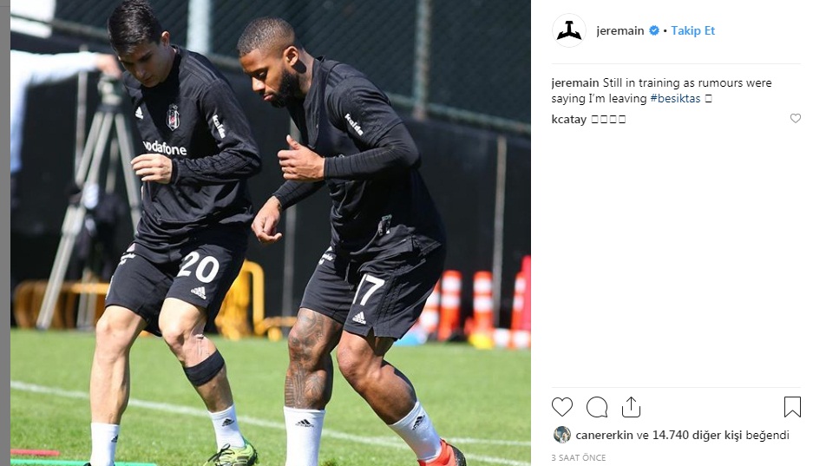Click the 3 SAAT ÖNCE timestamp
The image size is (813, 466).
coord(578,457)
